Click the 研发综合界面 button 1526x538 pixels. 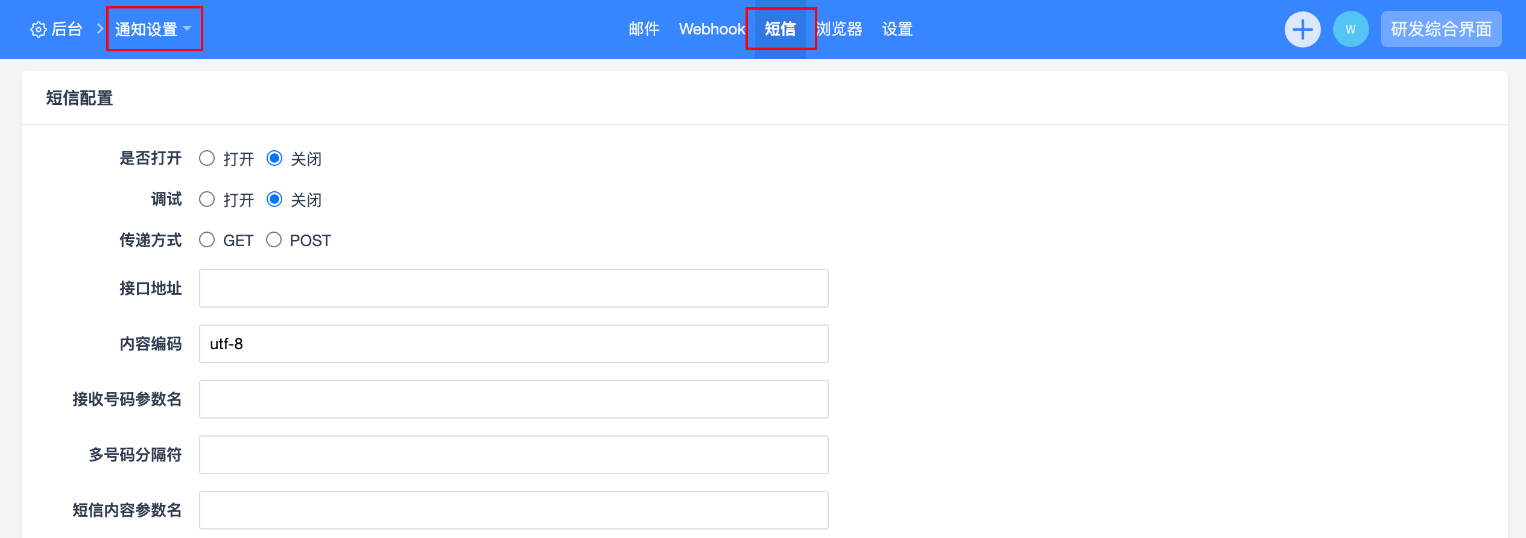coord(1441,29)
